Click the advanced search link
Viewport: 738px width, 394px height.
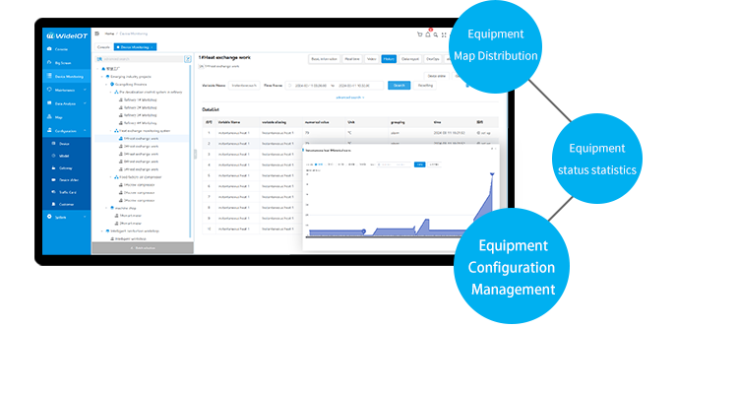coord(349,98)
